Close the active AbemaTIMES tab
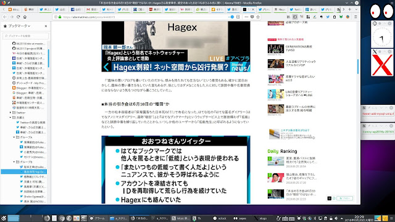This screenshot has width=395, height=222. (x=253, y=9)
